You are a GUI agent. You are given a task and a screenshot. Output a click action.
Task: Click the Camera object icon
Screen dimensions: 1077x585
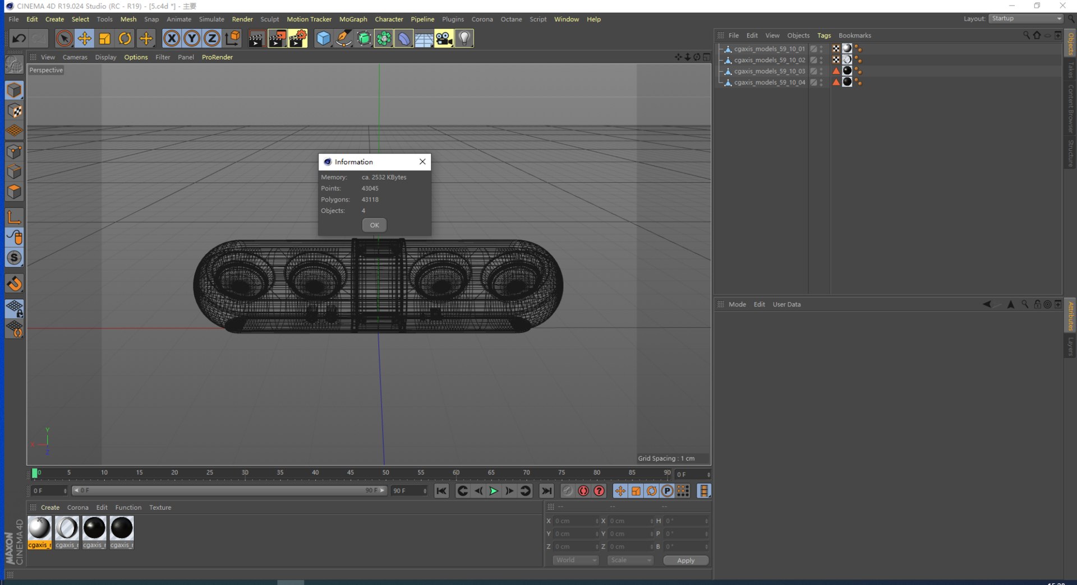point(444,38)
